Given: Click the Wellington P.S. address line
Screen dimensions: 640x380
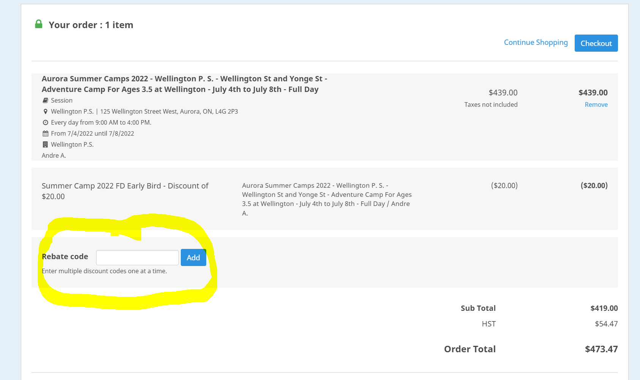Looking at the screenshot, I should click(x=144, y=111).
